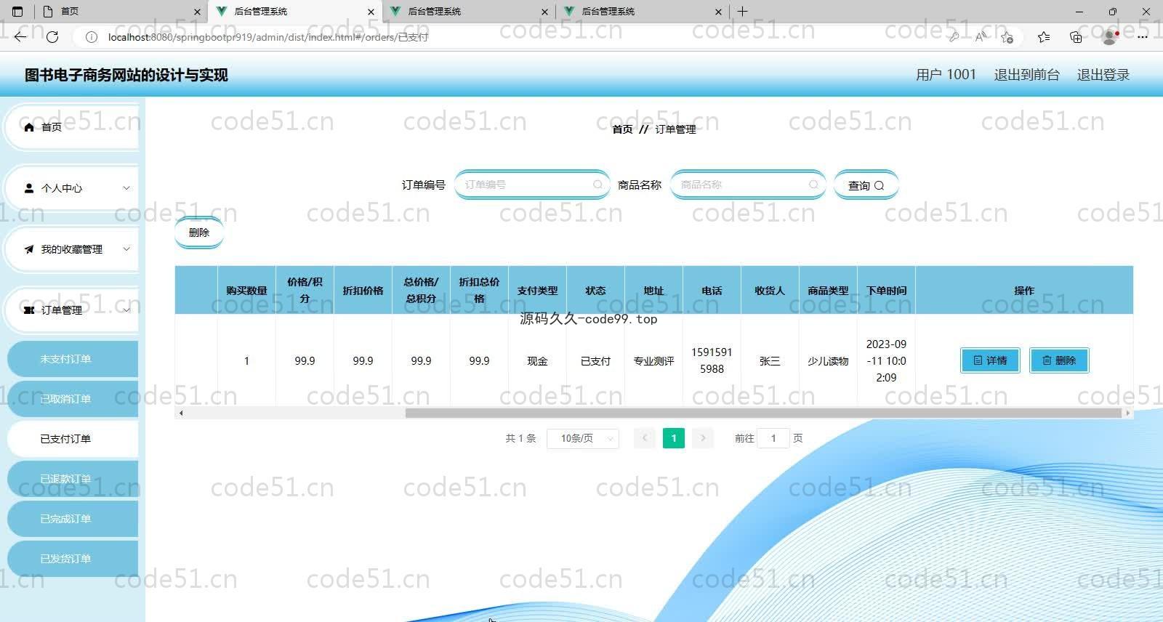Screen dimensions: 1163x622
Task: Focus the 商品名称 input field
Action: [747, 185]
